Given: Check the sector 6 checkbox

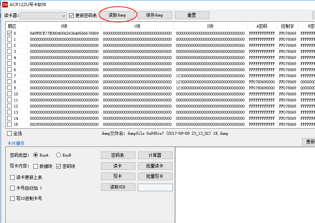Looking at the screenshot, I should tap(9, 70).
